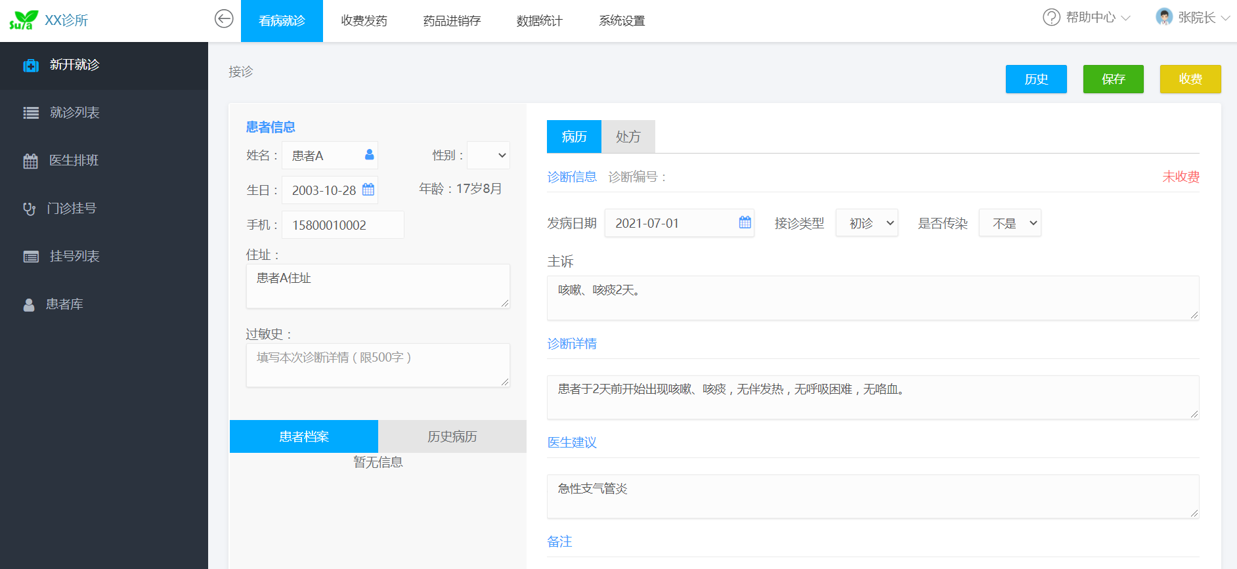Open 新开就诊 in the sidebar
Viewport: 1237px width, 569px height.
[104, 65]
